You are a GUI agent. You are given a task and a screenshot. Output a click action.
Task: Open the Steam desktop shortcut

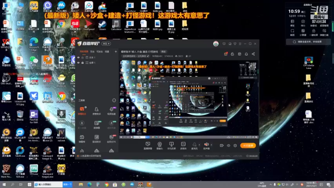[x=102, y=25]
